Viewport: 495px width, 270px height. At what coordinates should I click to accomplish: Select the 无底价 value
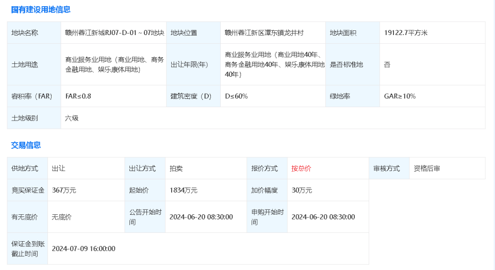point(61,217)
